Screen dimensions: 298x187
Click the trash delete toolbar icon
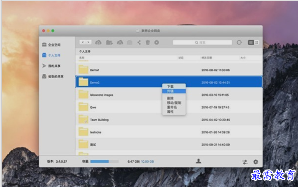click(x=148, y=43)
